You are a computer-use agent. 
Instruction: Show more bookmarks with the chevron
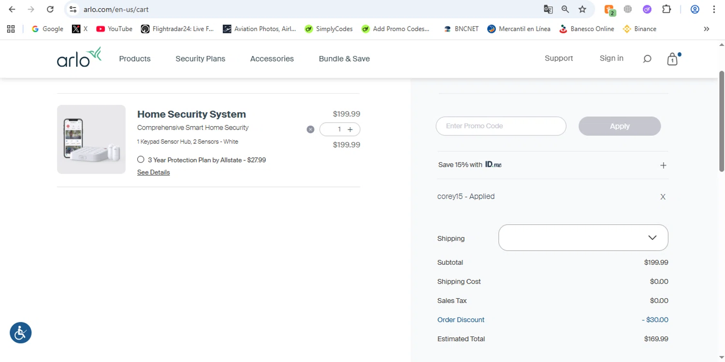[706, 29]
